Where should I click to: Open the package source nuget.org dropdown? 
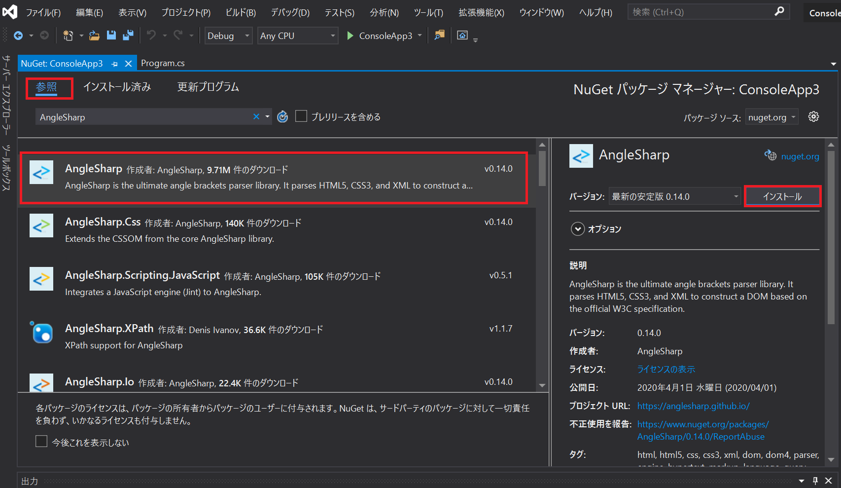[772, 117]
